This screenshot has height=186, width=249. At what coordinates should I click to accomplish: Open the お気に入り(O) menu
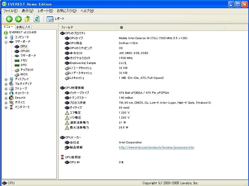[67, 11]
